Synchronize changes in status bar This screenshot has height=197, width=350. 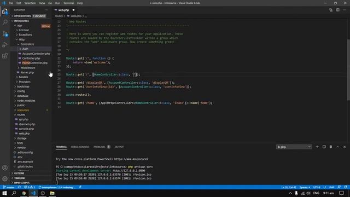20,187
